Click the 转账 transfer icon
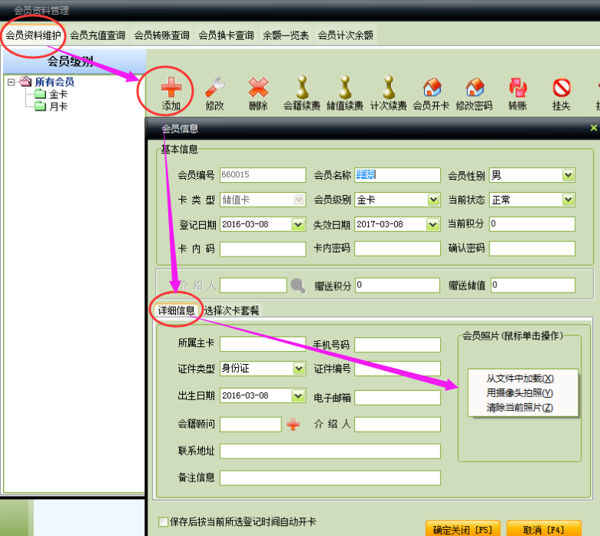The height and width of the screenshot is (536, 600). [x=518, y=88]
